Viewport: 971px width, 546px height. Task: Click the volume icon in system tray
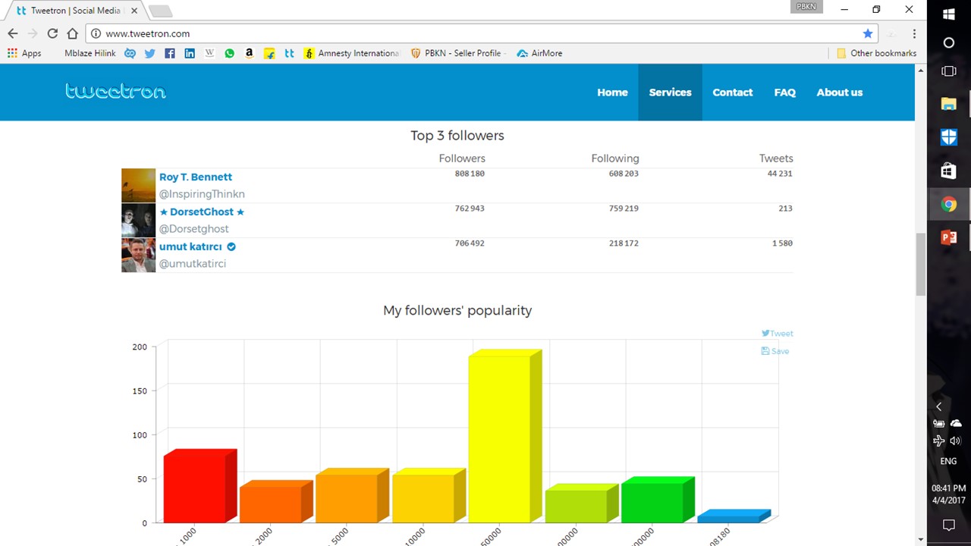pyautogui.click(x=956, y=441)
